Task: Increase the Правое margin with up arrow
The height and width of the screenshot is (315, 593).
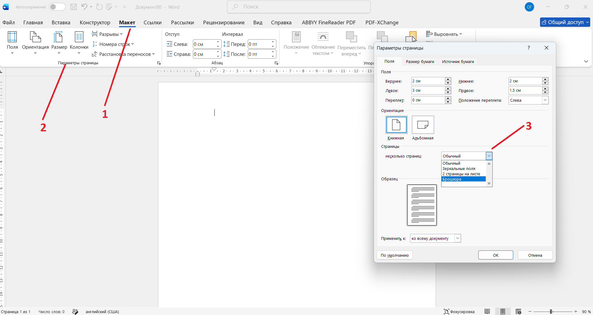Action: pos(545,89)
